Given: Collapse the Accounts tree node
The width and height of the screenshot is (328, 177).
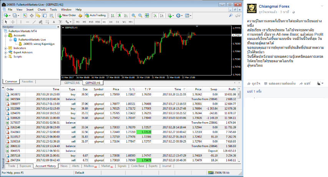Looking at the screenshot, I should (x=5, y=36).
